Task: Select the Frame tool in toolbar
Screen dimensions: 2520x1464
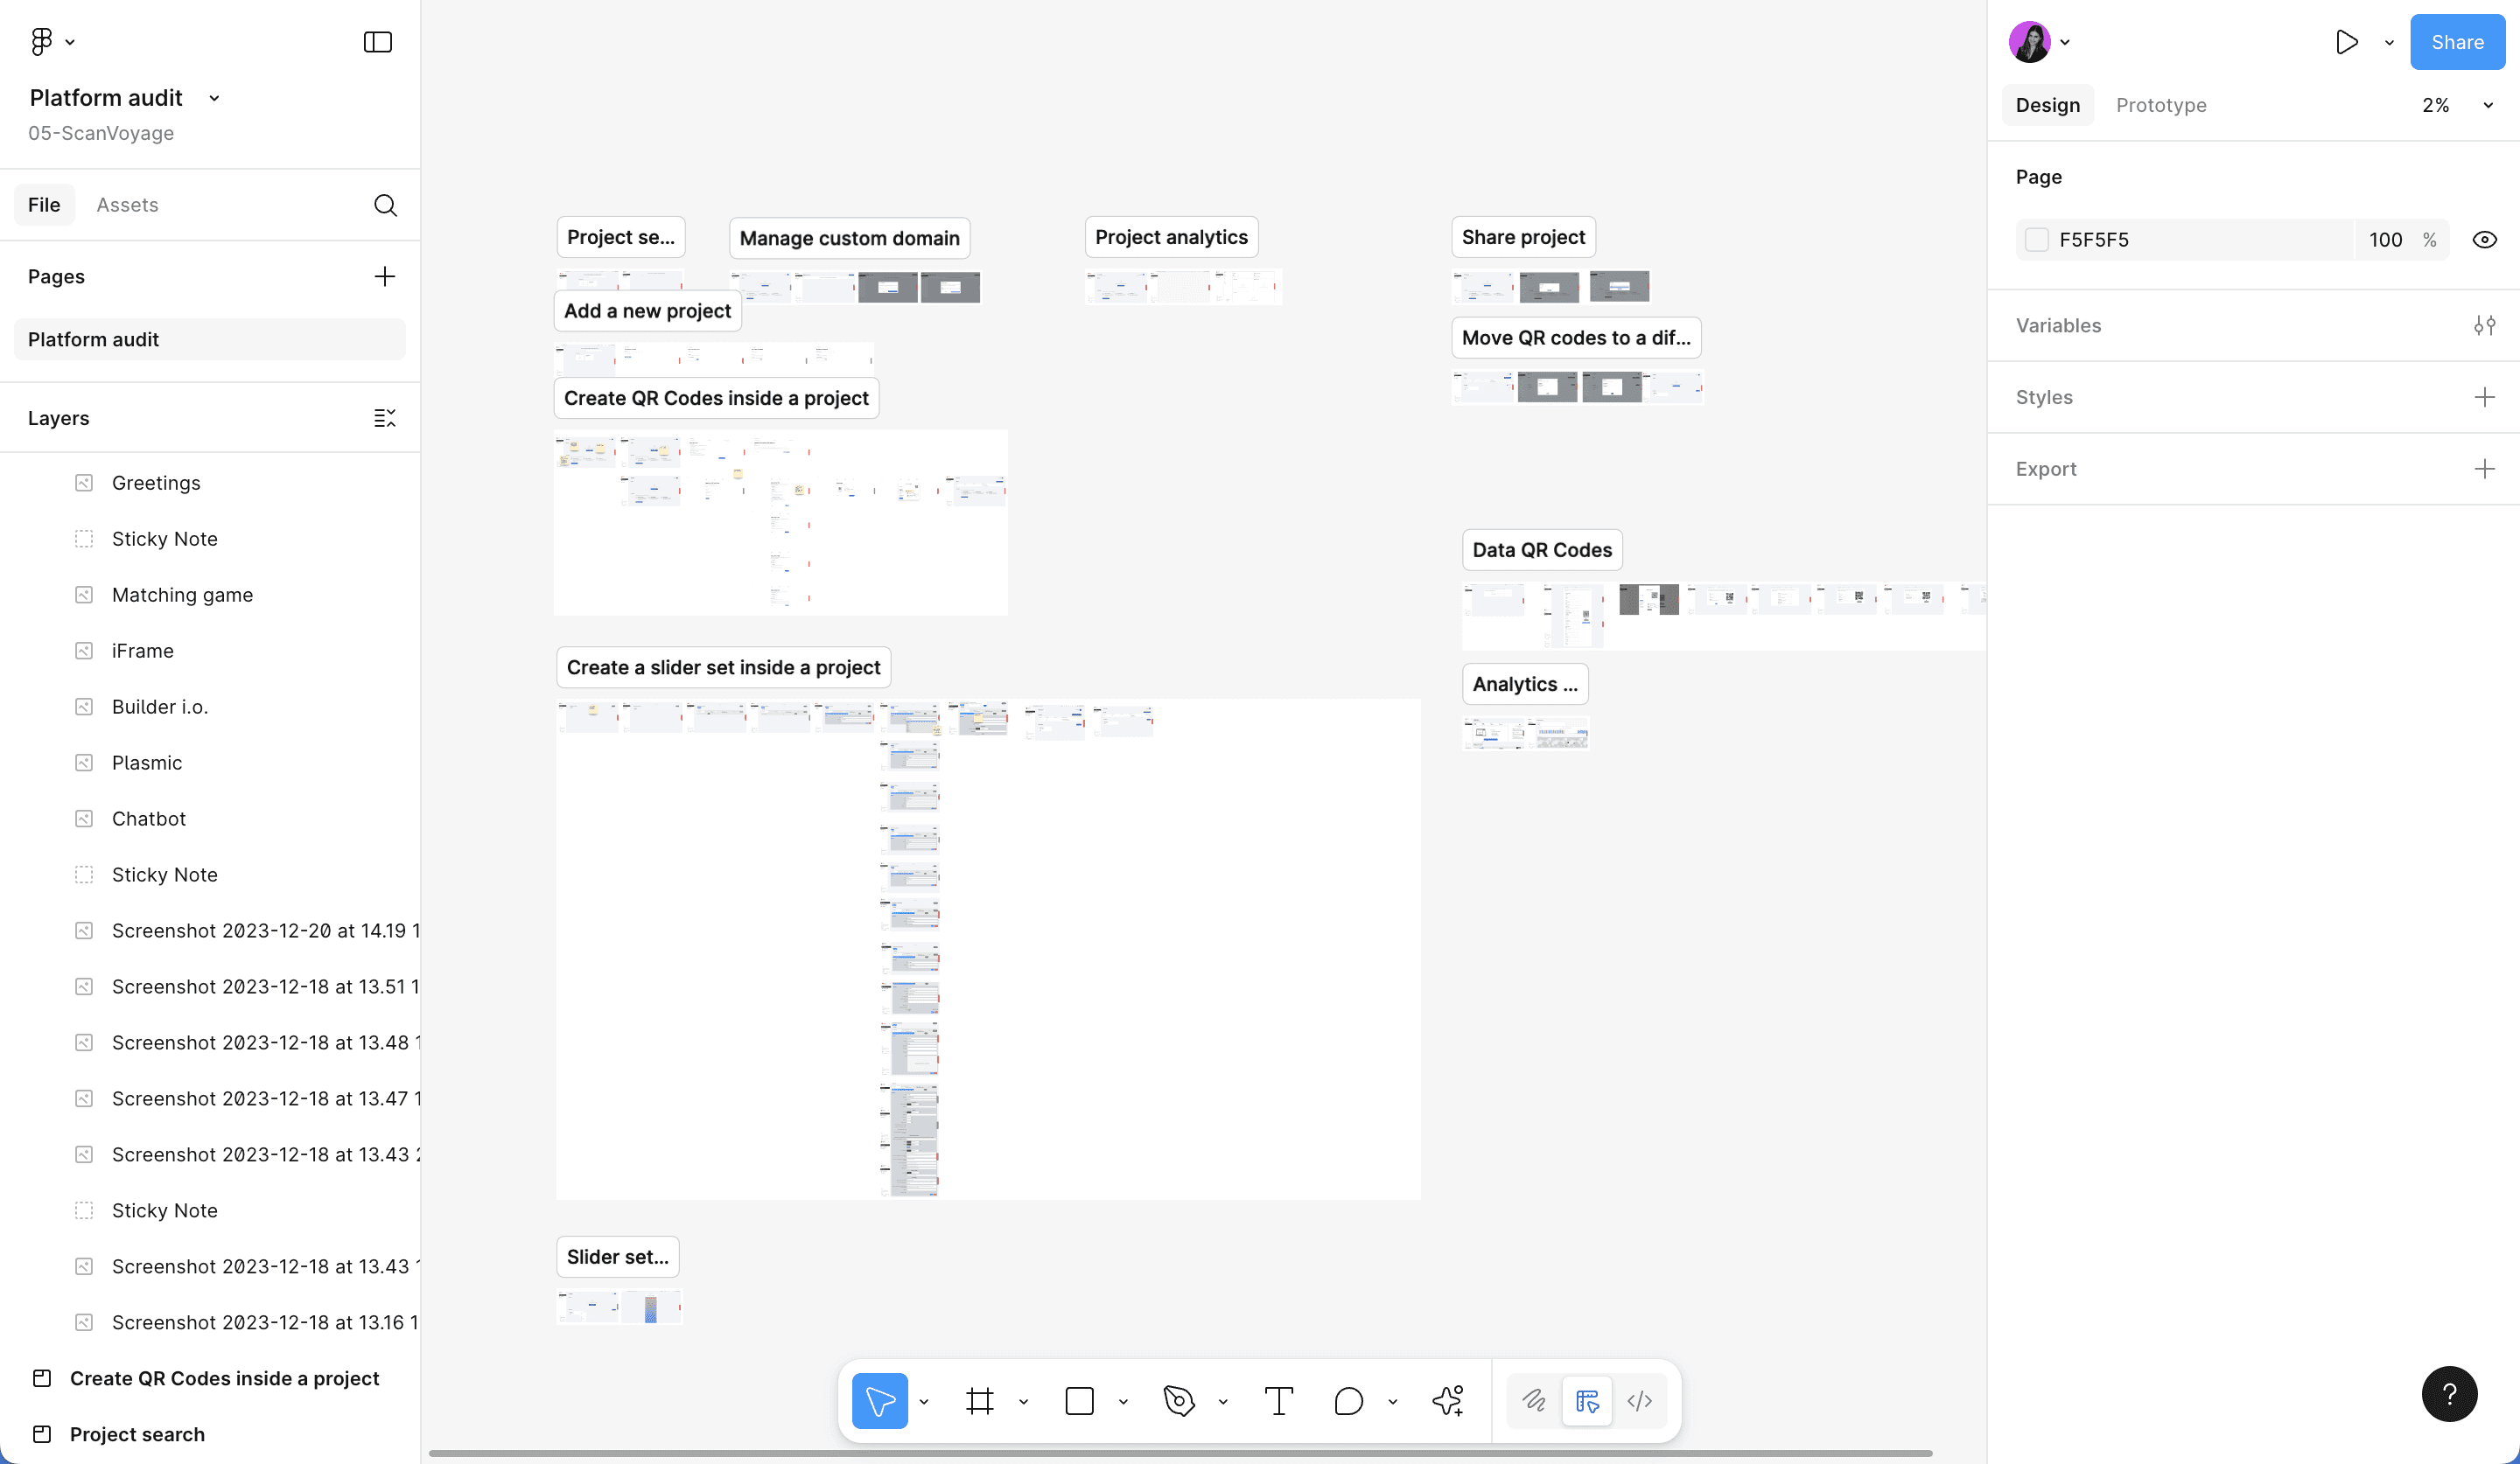Action: (x=979, y=1400)
